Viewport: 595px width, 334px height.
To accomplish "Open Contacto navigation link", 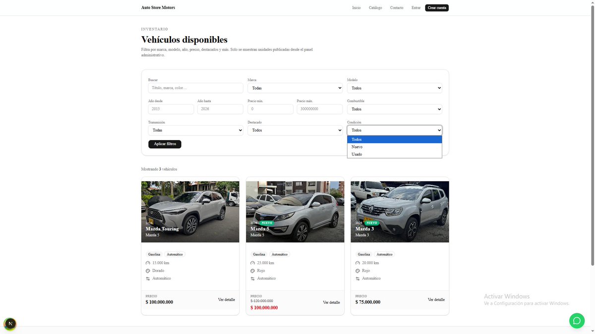I will click(x=397, y=8).
